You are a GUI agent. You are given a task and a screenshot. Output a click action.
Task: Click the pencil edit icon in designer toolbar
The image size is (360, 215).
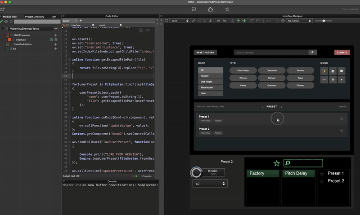tap(193, 21)
